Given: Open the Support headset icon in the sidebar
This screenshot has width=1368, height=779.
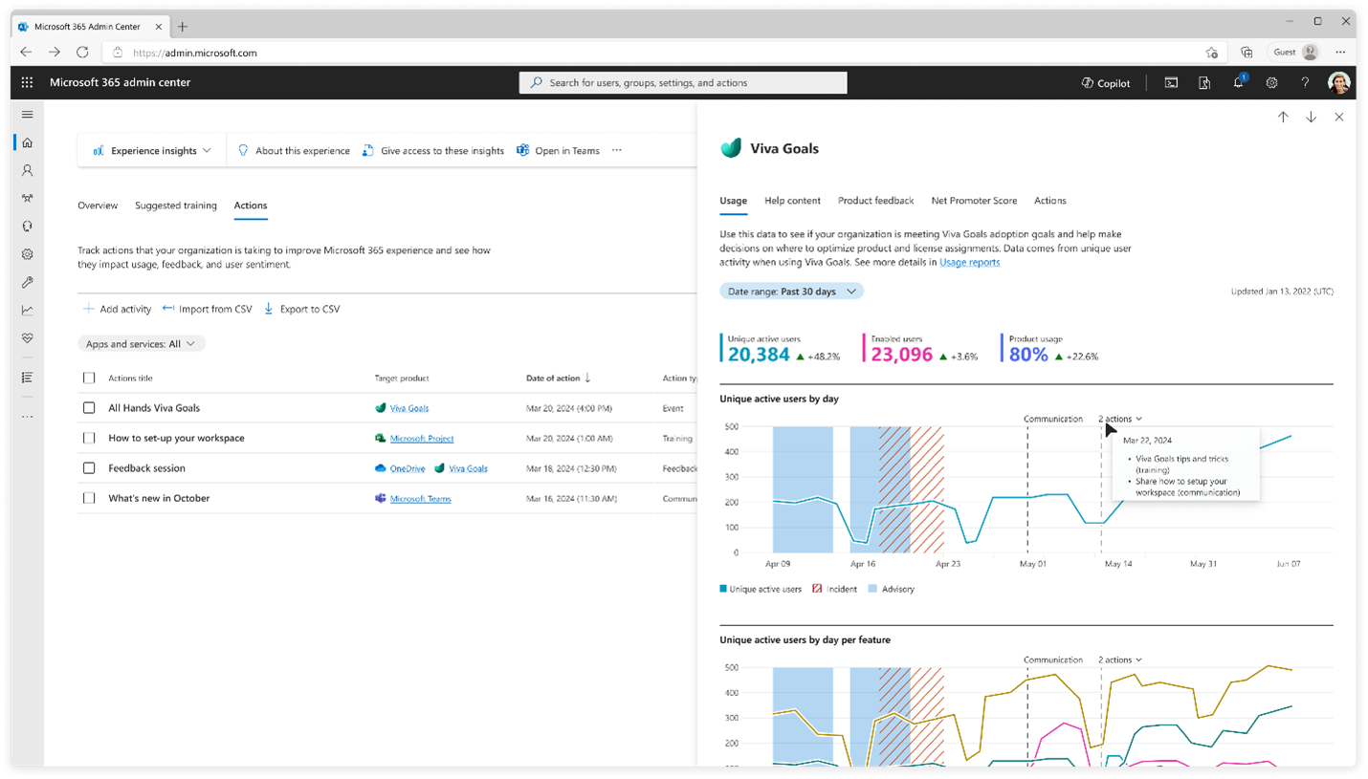Looking at the screenshot, I should tap(27, 226).
